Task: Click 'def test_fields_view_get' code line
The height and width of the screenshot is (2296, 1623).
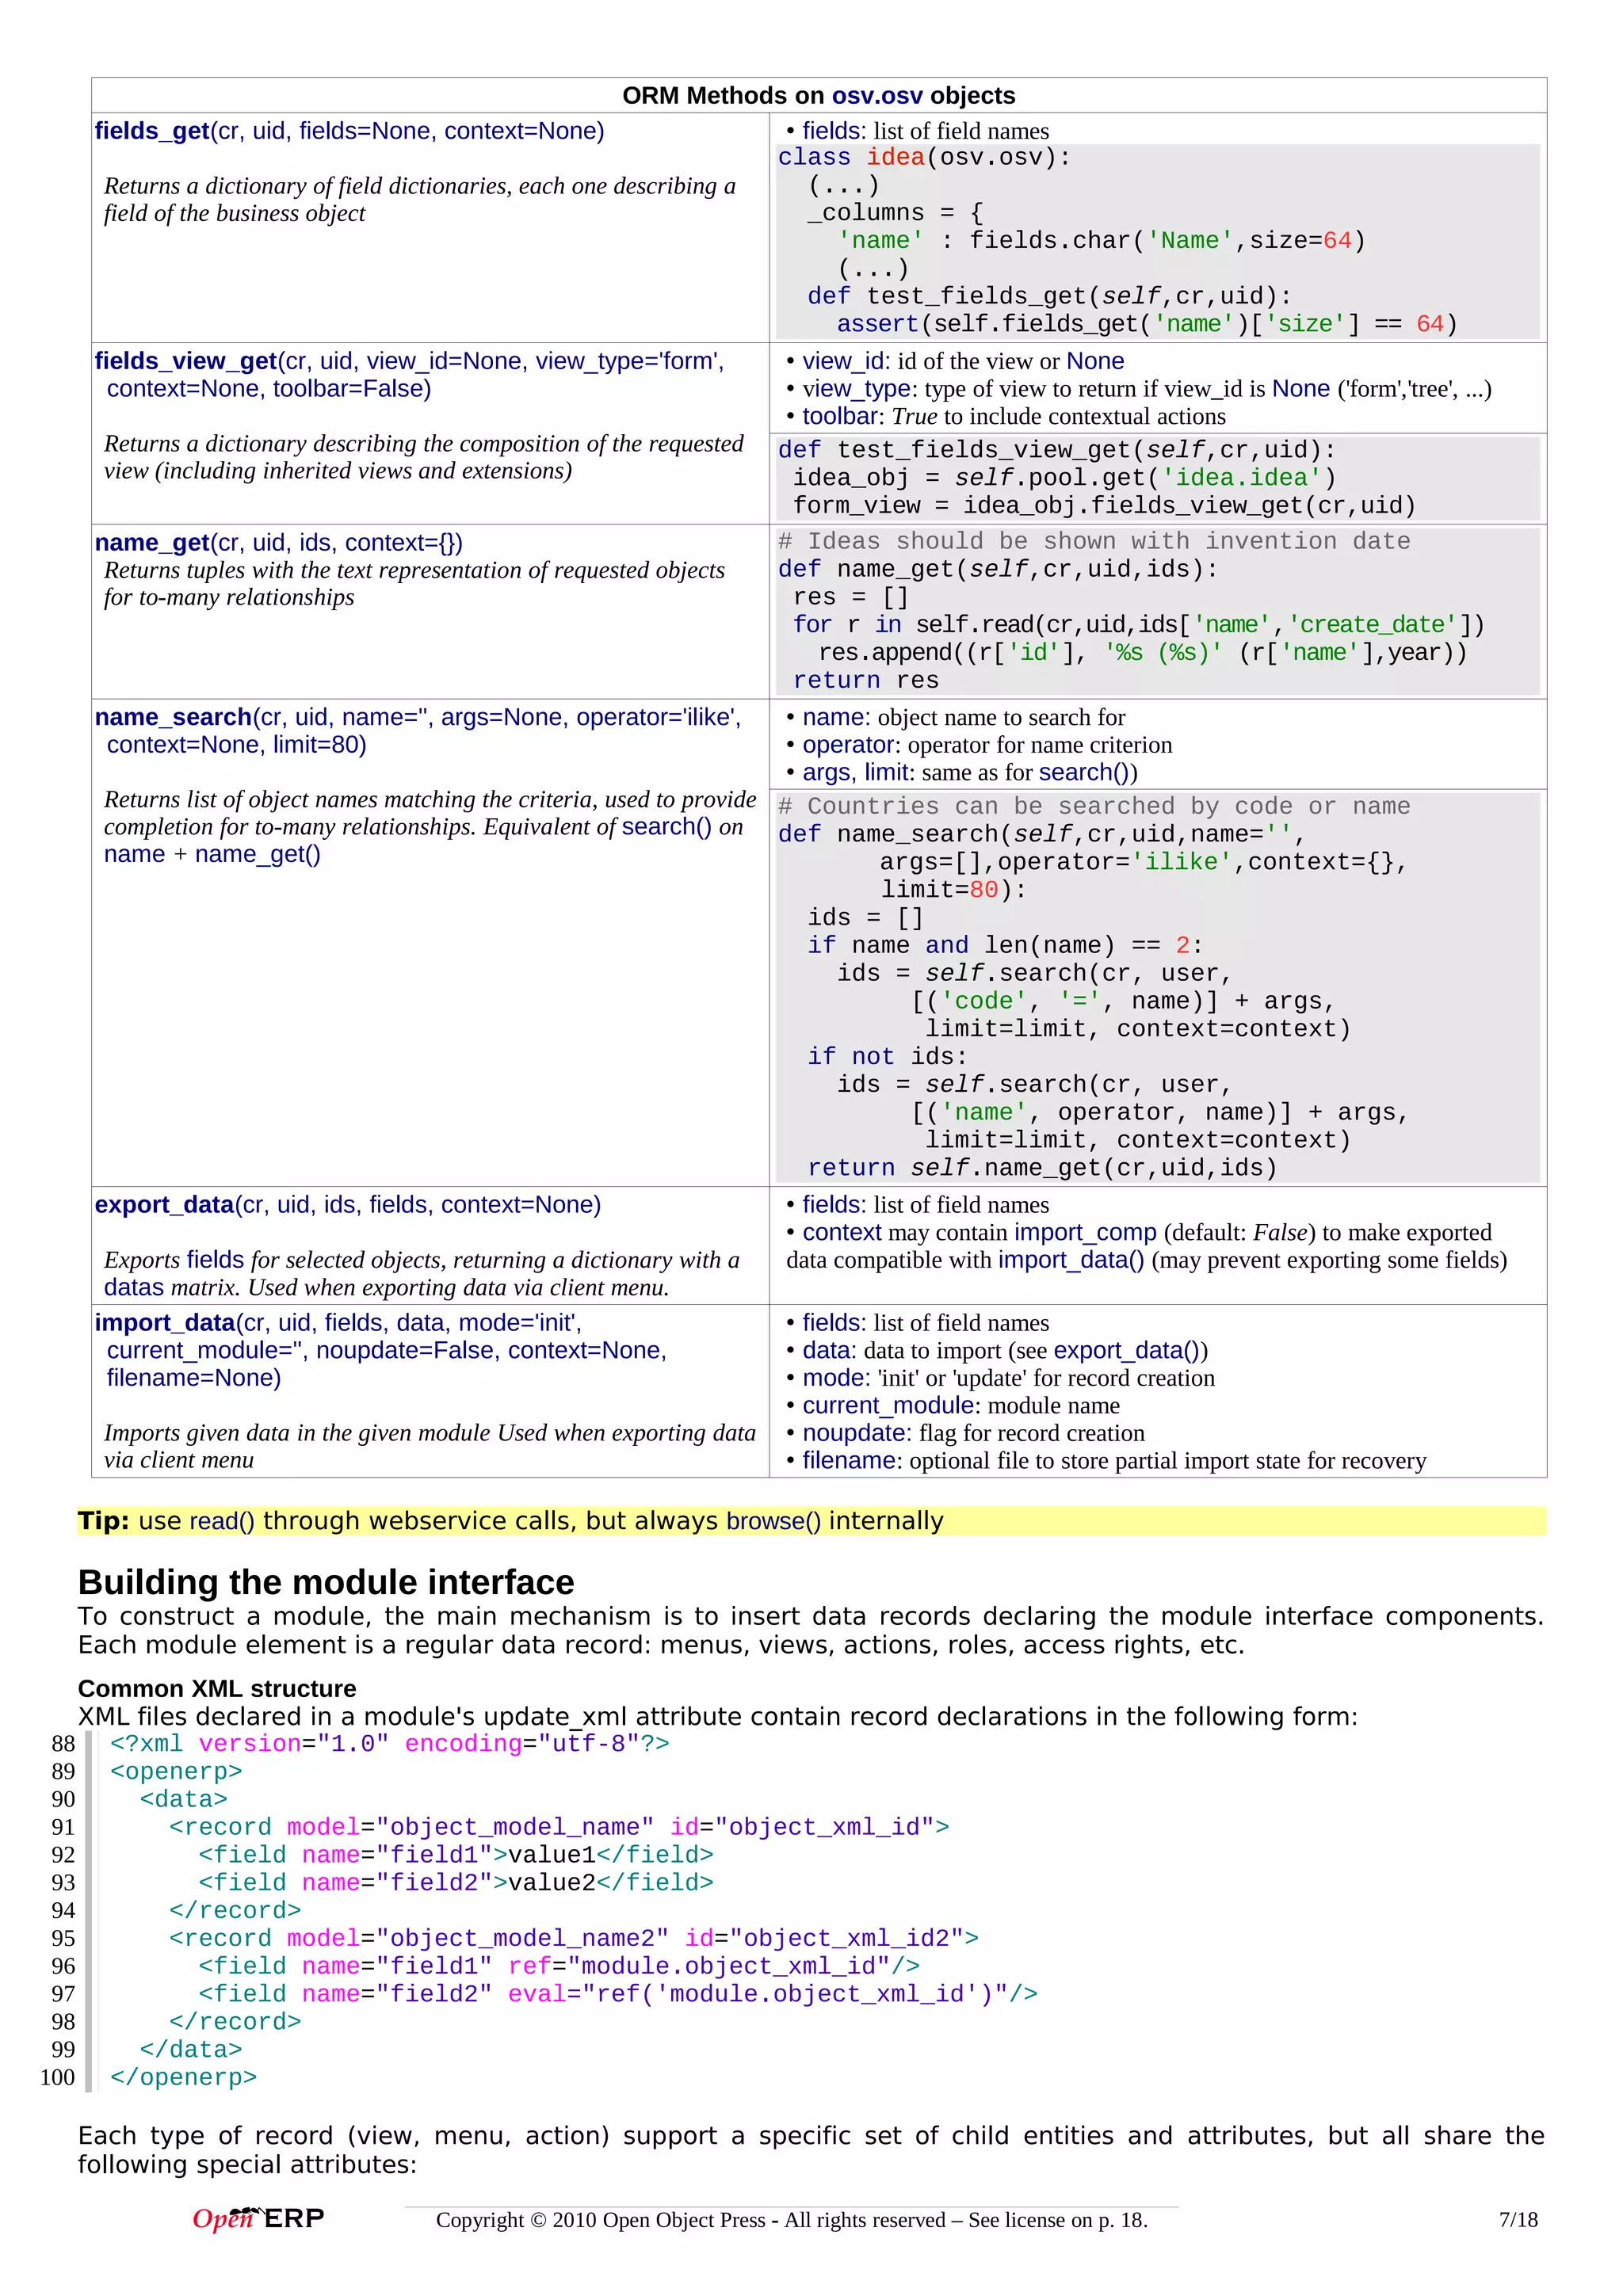Action: click(1057, 451)
